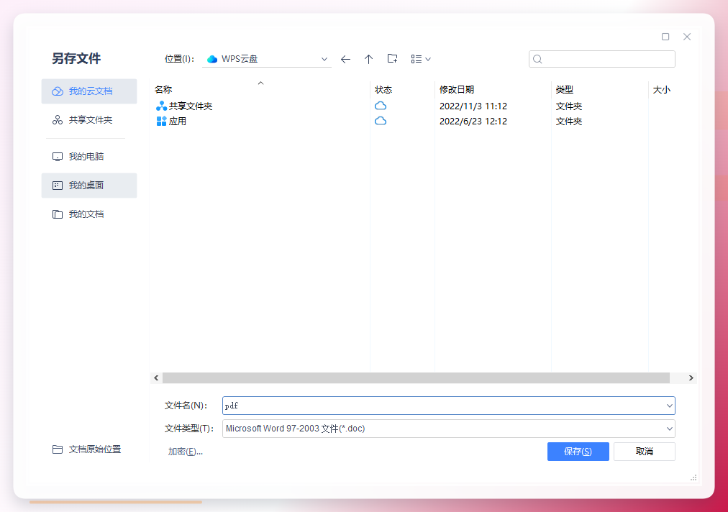Expand the 位置 location dropdown
This screenshot has width=728, height=512.
point(324,59)
